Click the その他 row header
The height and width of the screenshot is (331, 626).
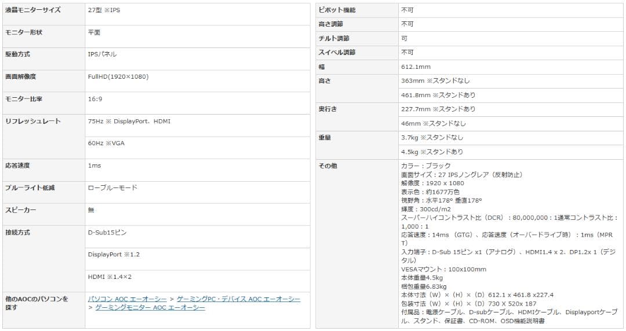click(327, 166)
